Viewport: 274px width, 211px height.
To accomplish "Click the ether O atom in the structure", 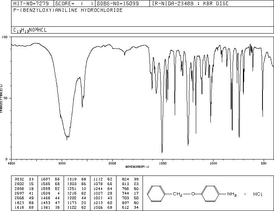I will click(193, 194).
